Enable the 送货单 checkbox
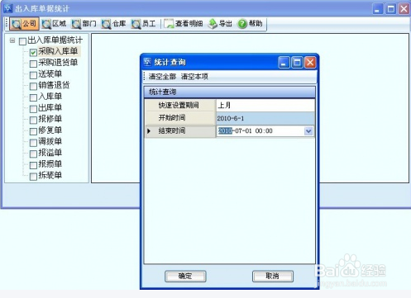This screenshot has width=411, height=298. (x=33, y=75)
